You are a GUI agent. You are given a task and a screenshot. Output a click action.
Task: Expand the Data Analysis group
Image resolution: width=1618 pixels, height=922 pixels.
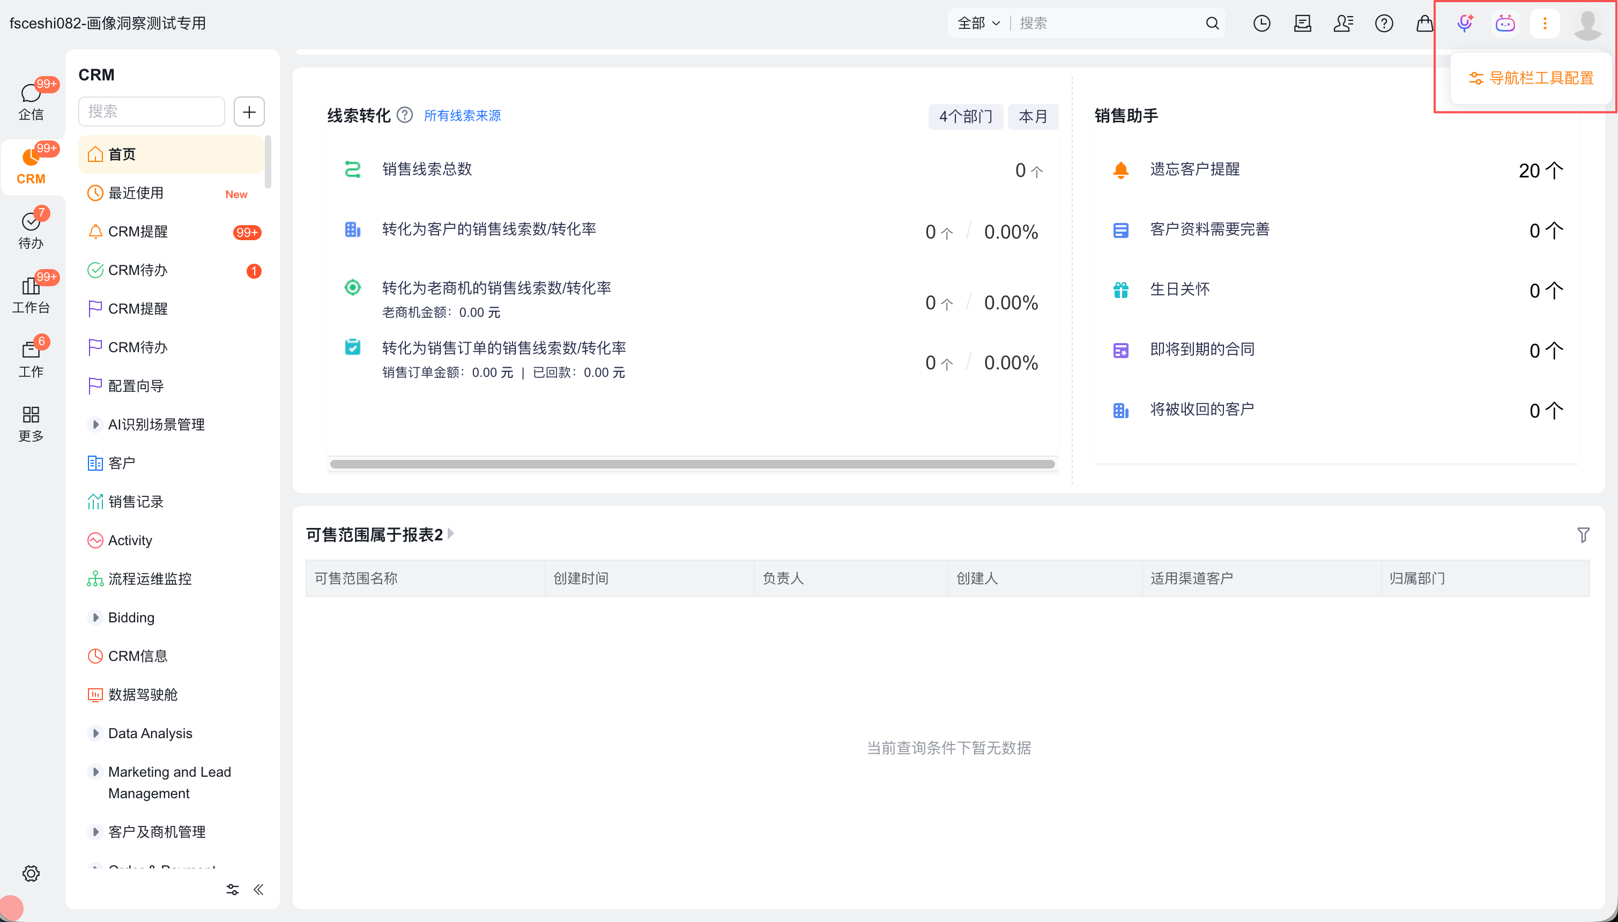click(95, 733)
